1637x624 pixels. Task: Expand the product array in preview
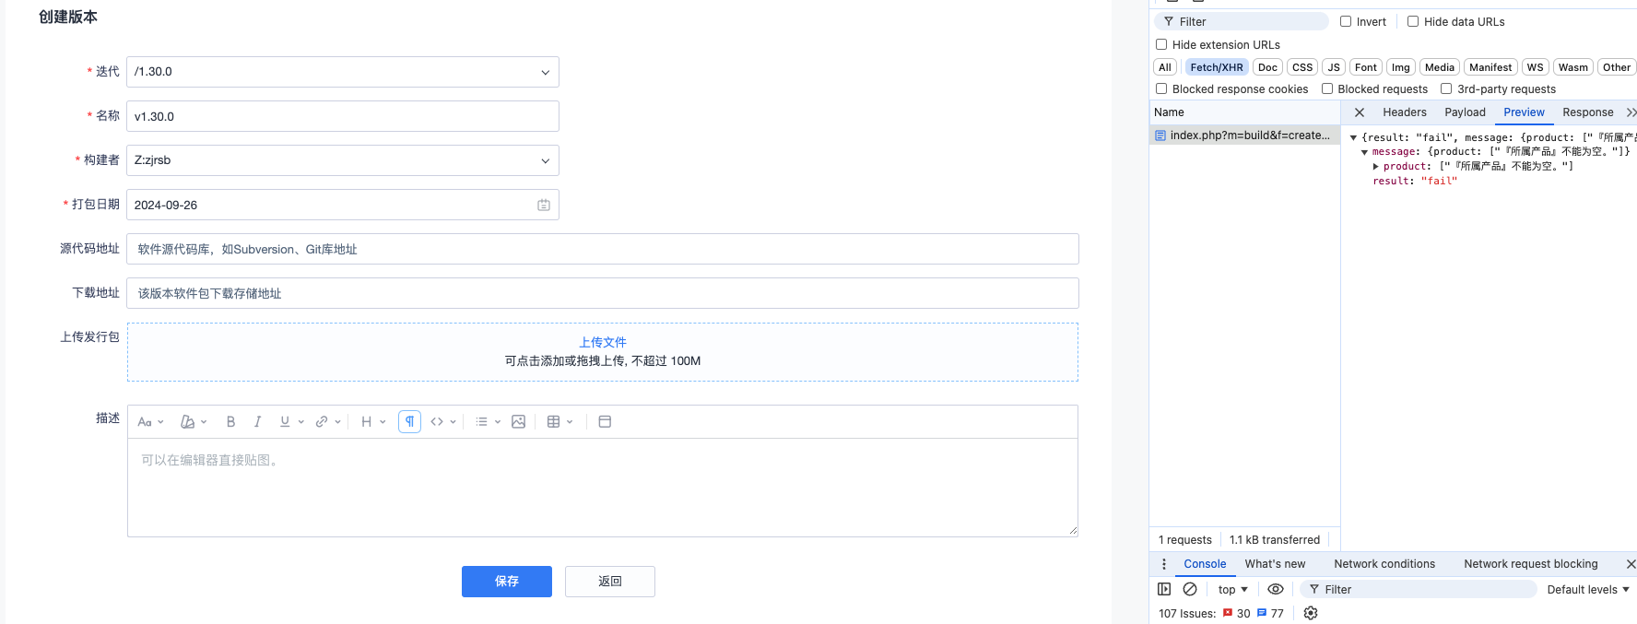tap(1376, 167)
